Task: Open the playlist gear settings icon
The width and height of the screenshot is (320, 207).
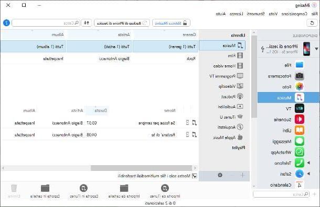Action: [x=220, y=175]
